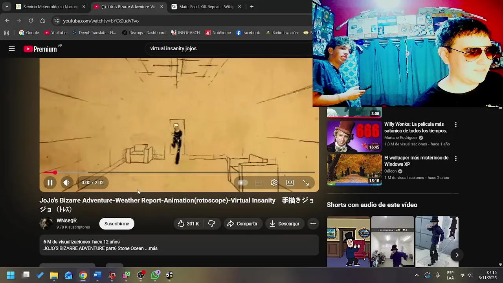Open the taskbar clock showing 04:15

click(487, 275)
